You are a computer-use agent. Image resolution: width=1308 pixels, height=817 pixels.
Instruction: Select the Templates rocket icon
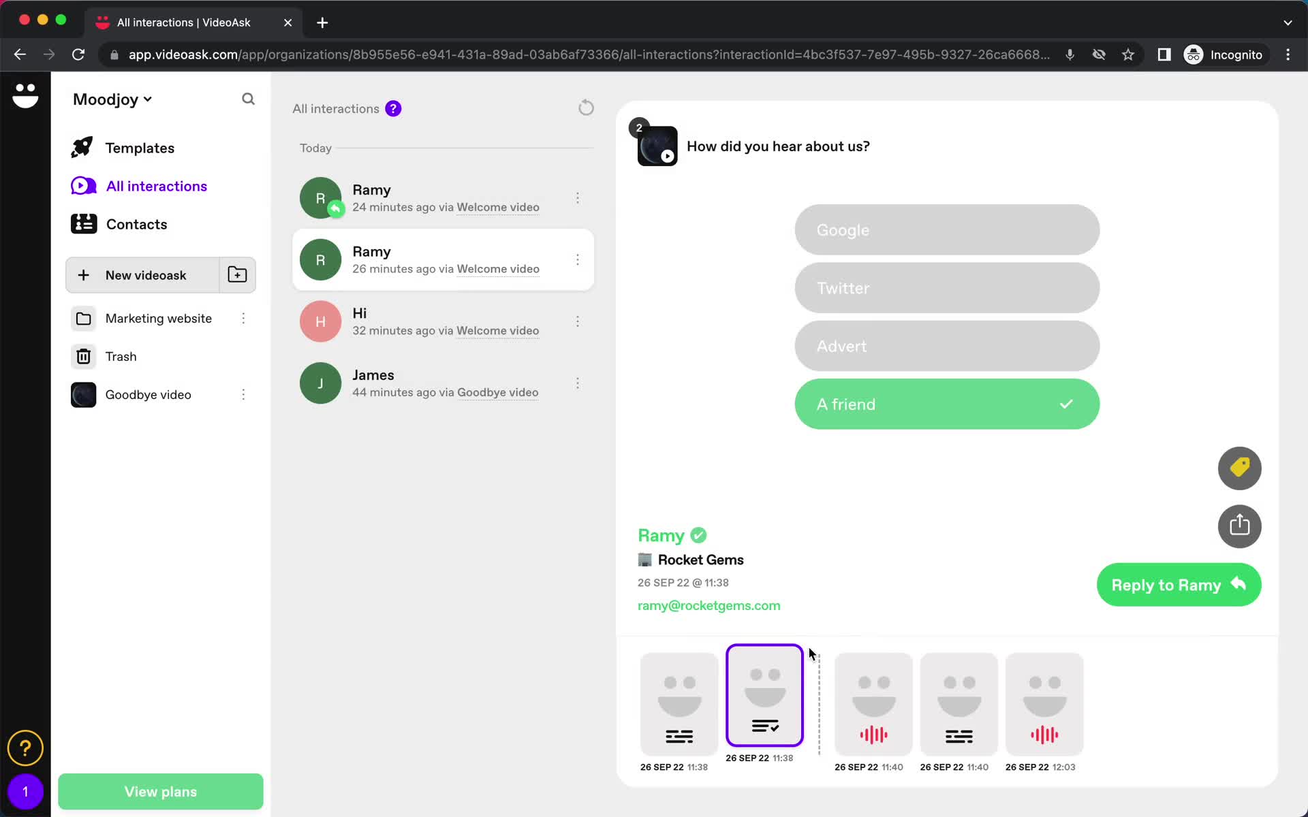pyautogui.click(x=83, y=148)
